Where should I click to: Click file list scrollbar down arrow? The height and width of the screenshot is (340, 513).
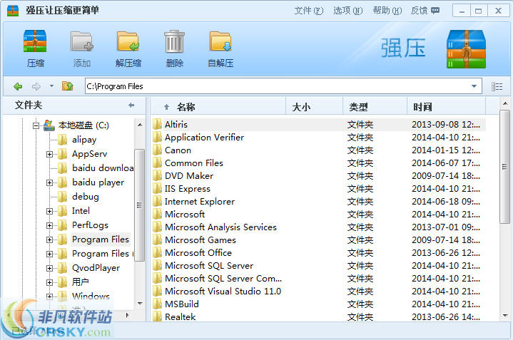(505, 316)
